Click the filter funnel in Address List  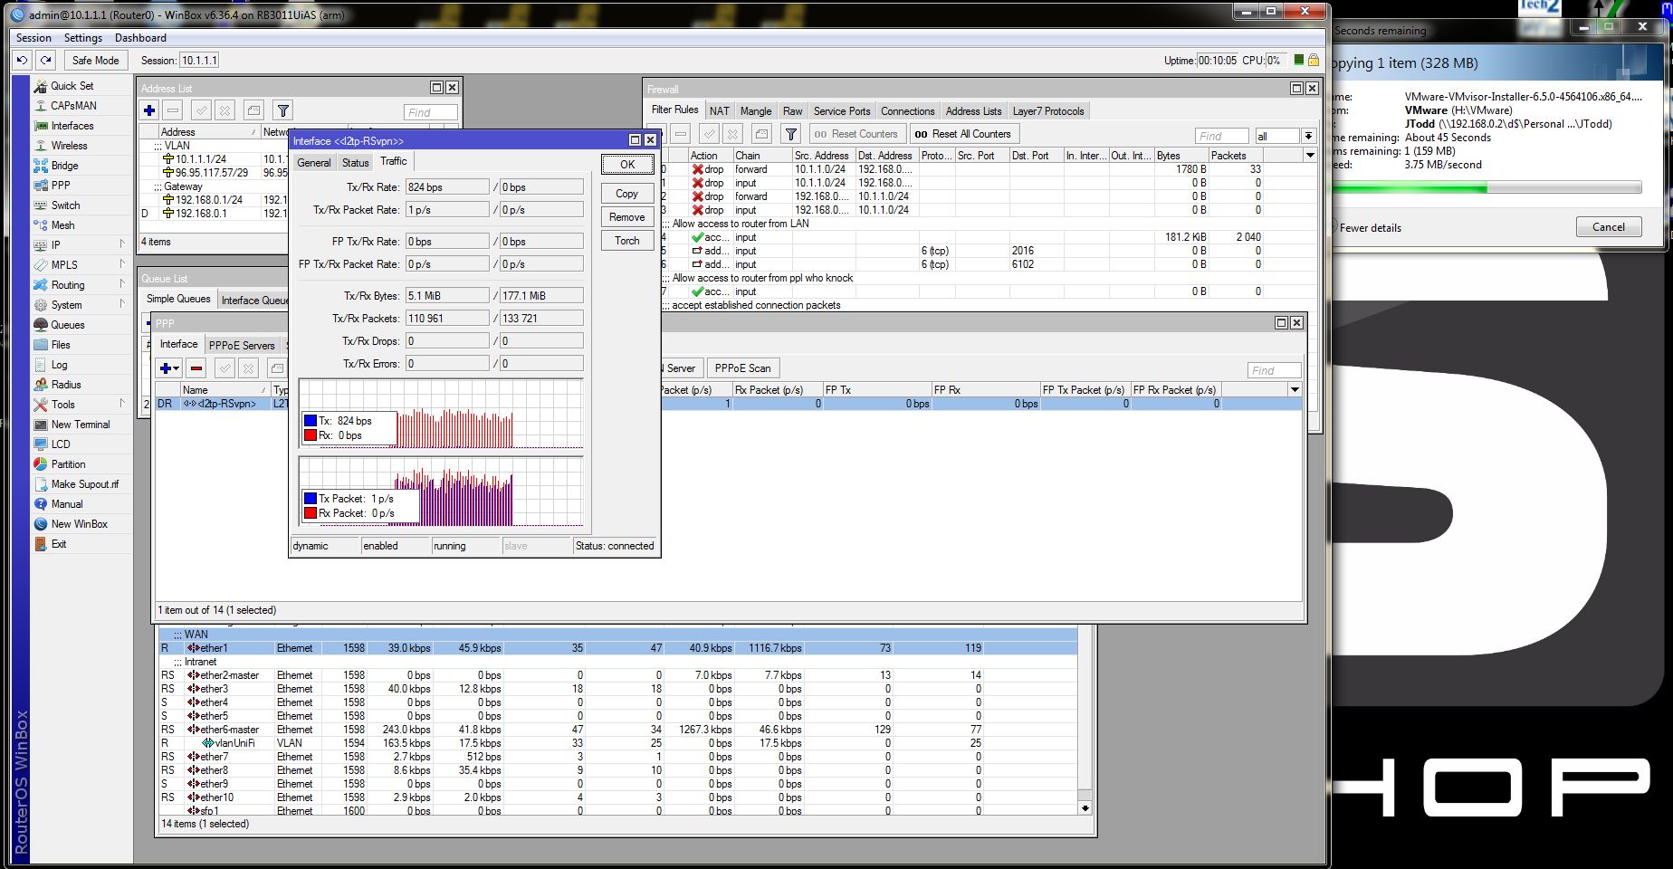[283, 110]
